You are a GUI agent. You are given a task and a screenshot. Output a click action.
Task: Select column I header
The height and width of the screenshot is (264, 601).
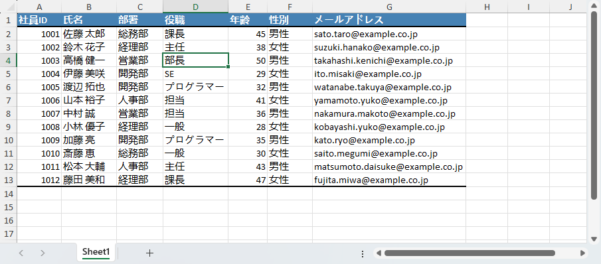[529, 7]
